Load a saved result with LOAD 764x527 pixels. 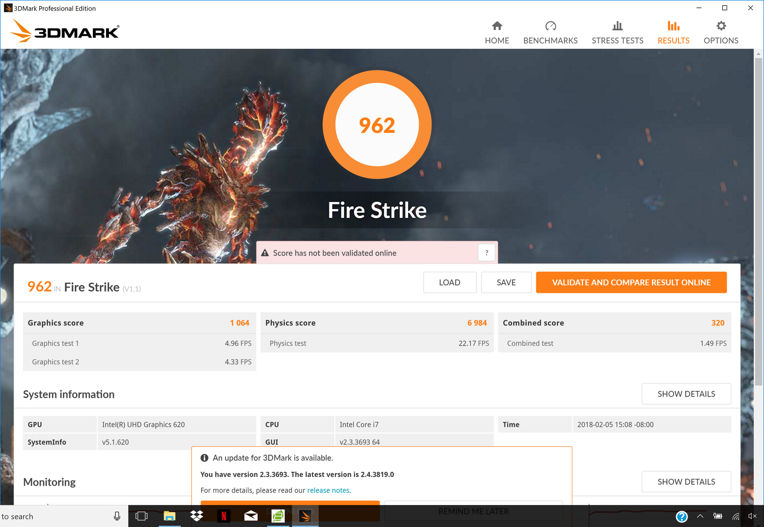pyautogui.click(x=450, y=282)
